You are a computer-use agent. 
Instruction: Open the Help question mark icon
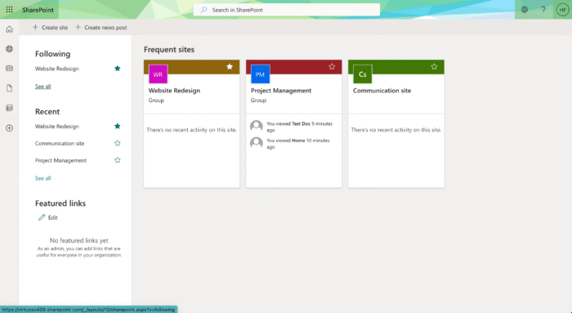coord(543,10)
